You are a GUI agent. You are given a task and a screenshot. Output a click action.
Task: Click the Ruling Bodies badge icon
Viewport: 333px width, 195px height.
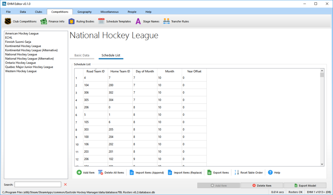tap(72, 21)
